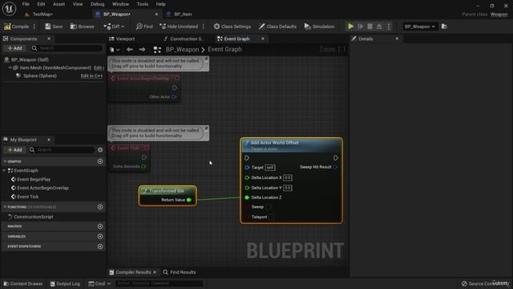Open Hide Unrelated options dots
The height and width of the screenshot is (289, 513).
[x=203, y=26]
